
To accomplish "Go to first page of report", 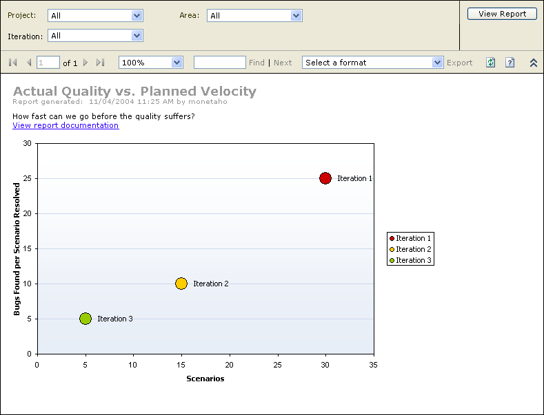I will (x=12, y=63).
